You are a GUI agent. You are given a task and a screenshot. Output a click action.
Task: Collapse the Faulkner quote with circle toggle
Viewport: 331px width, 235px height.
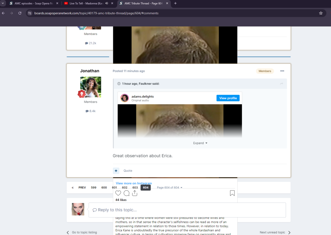119,84
